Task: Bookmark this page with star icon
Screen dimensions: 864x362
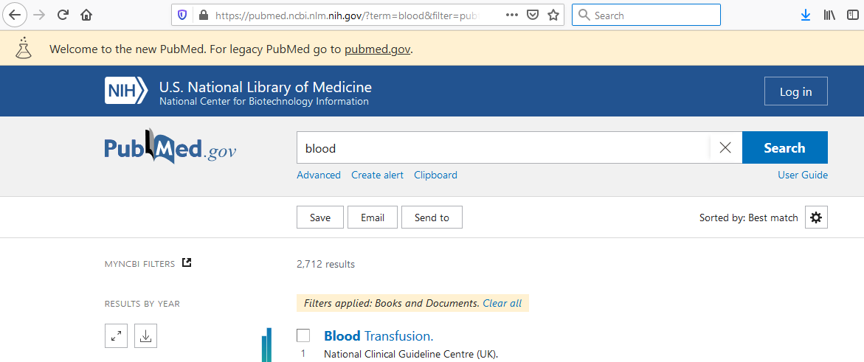Action: tap(553, 15)
